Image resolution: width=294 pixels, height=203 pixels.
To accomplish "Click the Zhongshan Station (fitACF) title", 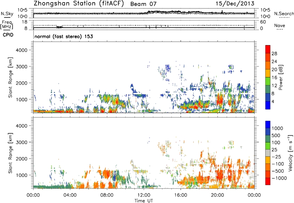I will [79, 4].
